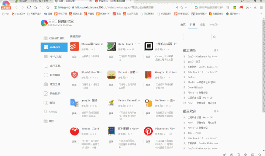Install the Note Board extension

click(x=111, y=57)
